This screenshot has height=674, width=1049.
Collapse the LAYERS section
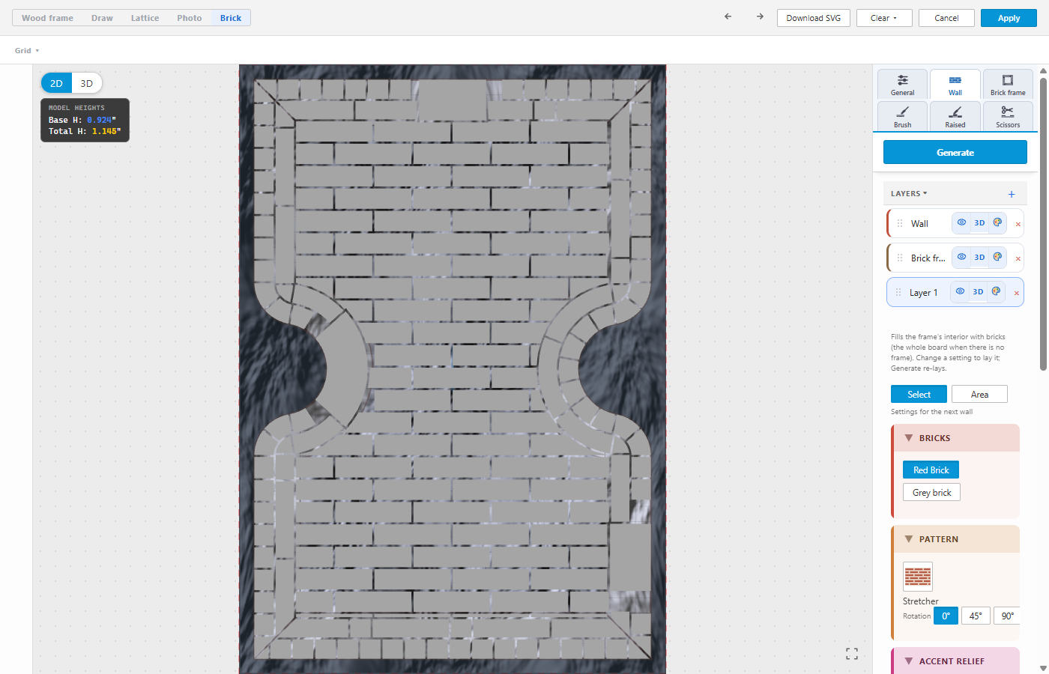(909, 193)
